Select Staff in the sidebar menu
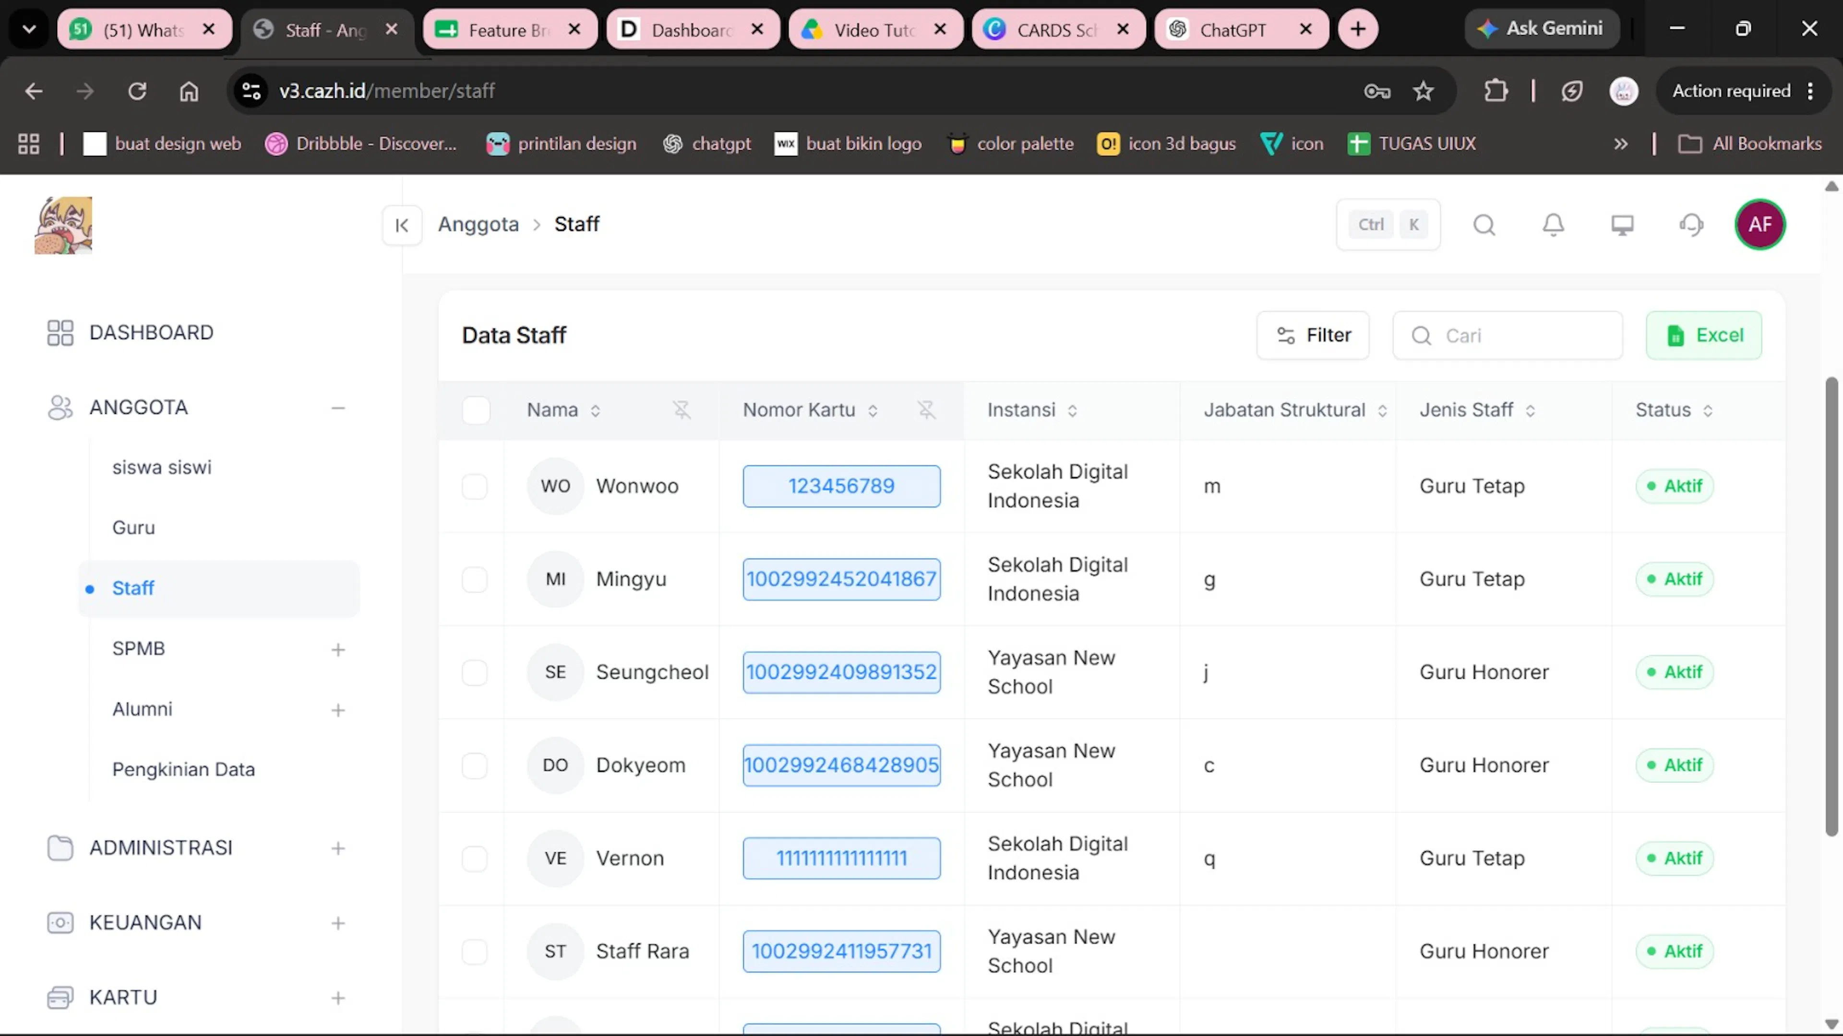 (218, 589)
